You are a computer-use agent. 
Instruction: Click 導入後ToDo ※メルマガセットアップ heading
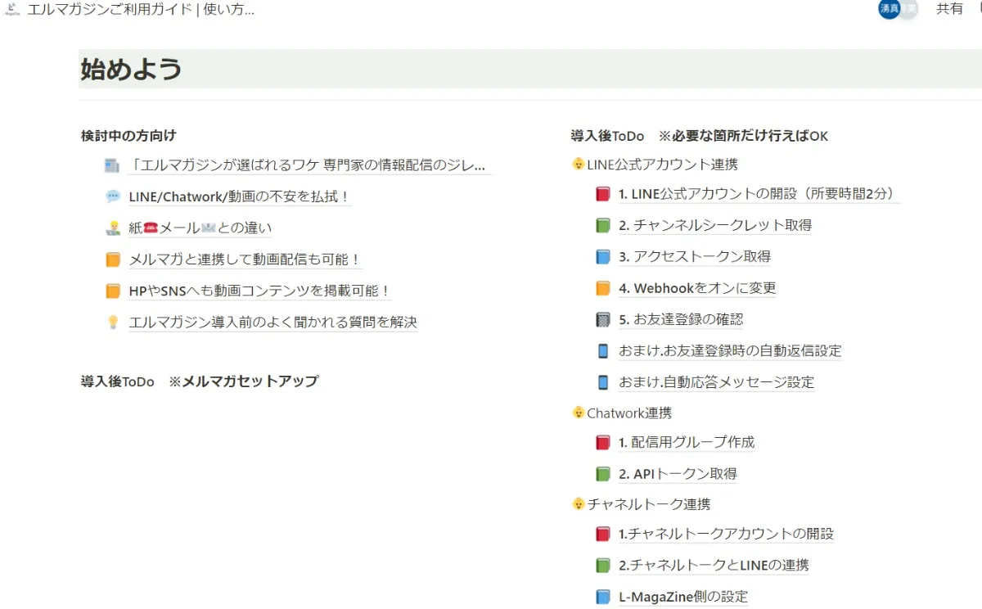point(200,381)
